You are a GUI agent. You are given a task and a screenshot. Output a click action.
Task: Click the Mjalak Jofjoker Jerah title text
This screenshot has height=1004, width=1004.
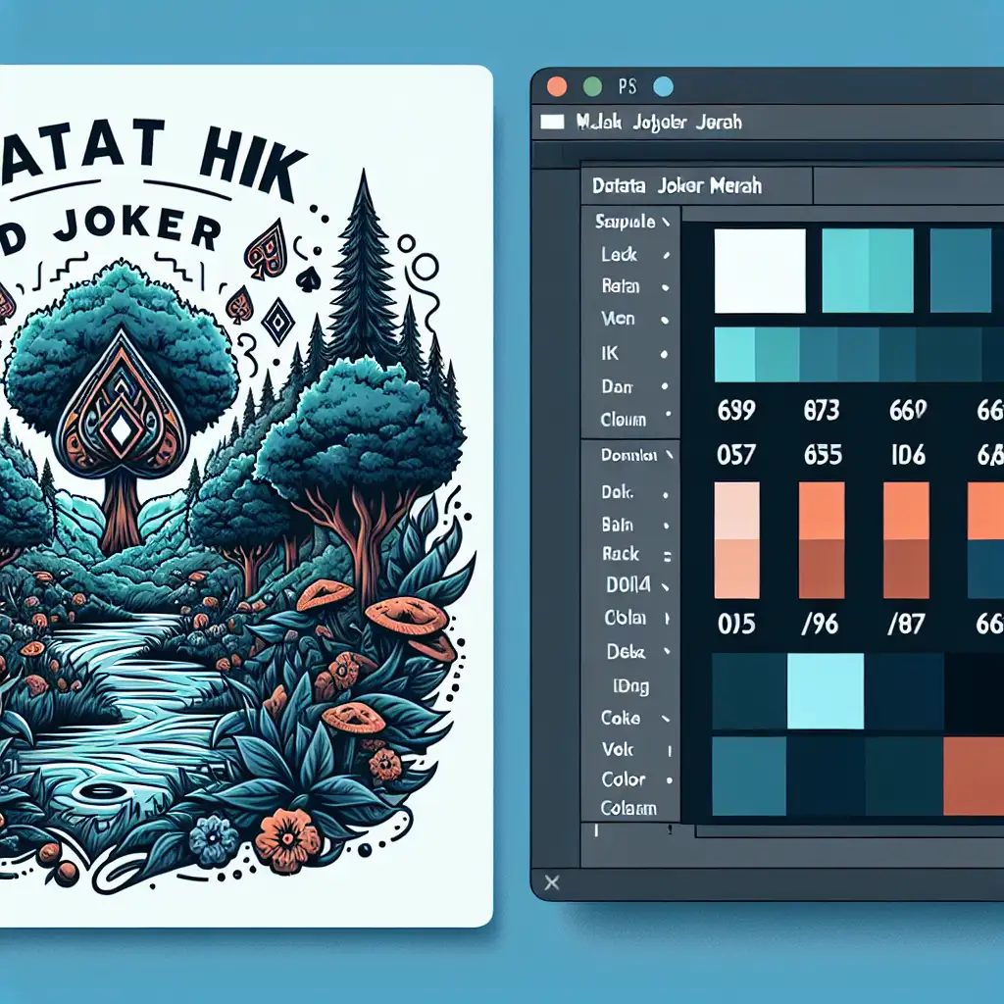659,122
